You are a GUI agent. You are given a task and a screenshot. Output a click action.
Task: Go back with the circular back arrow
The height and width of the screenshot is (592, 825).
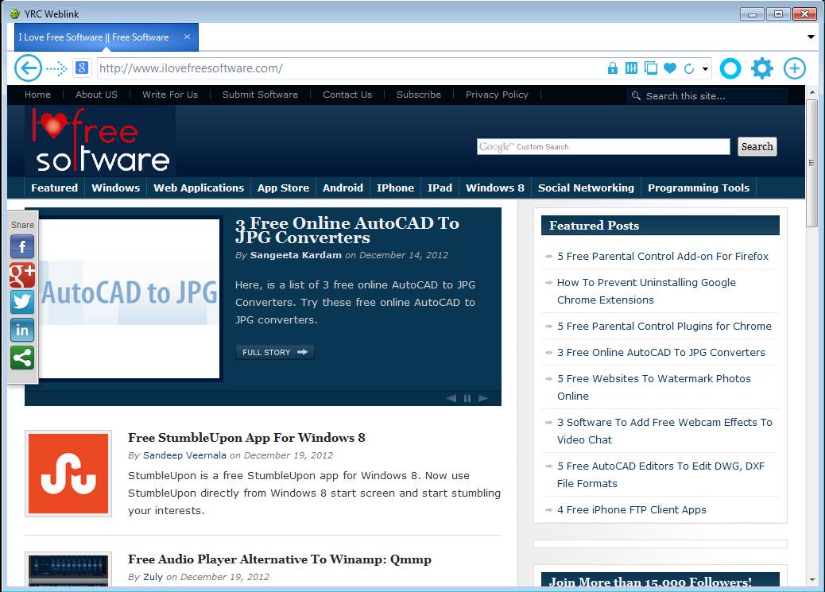28,68
